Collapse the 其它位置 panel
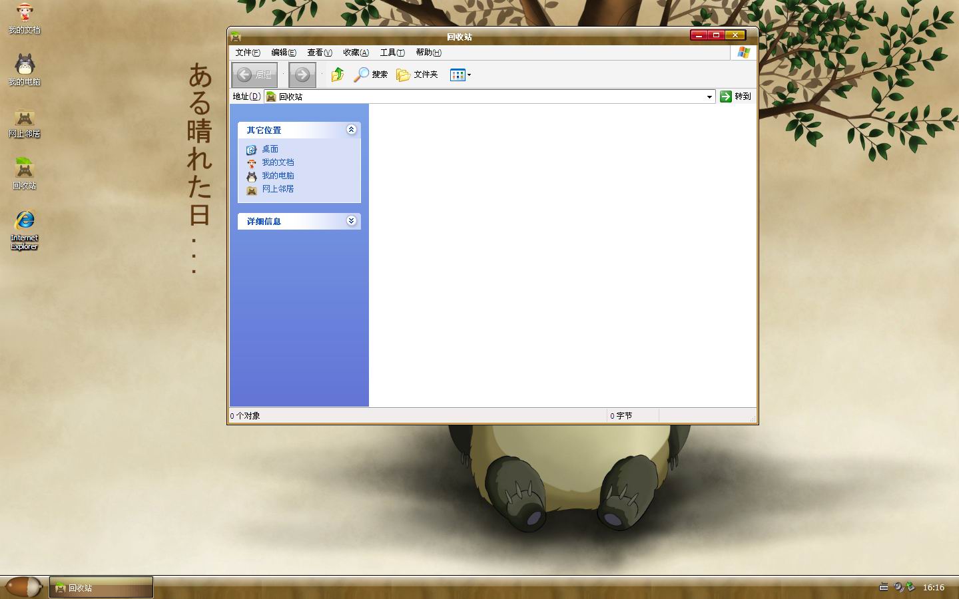Screen dimensions: 959x599 tap(351, 130)
